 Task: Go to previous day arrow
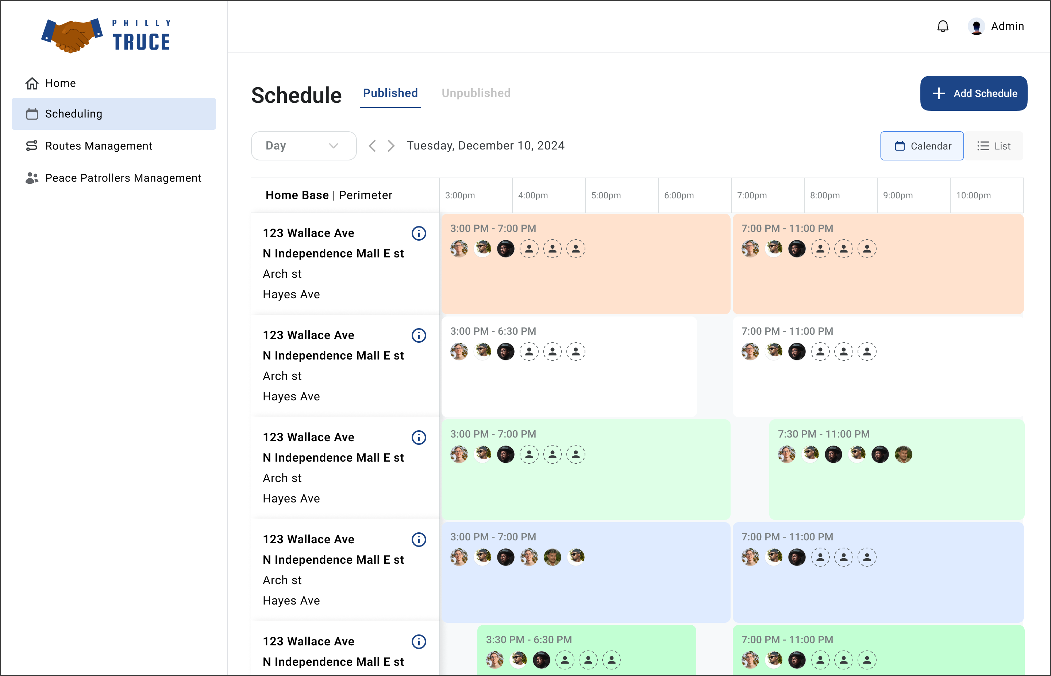[372, 146]
